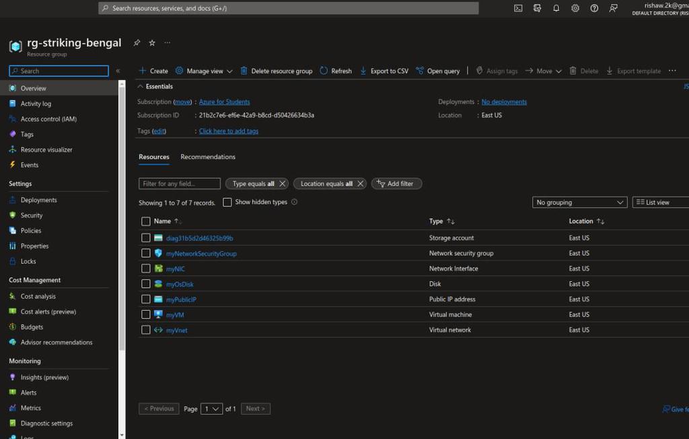Favorite the resource group with star icon
The width and height of the screenshot is (689, 439).
coord(152,43)
